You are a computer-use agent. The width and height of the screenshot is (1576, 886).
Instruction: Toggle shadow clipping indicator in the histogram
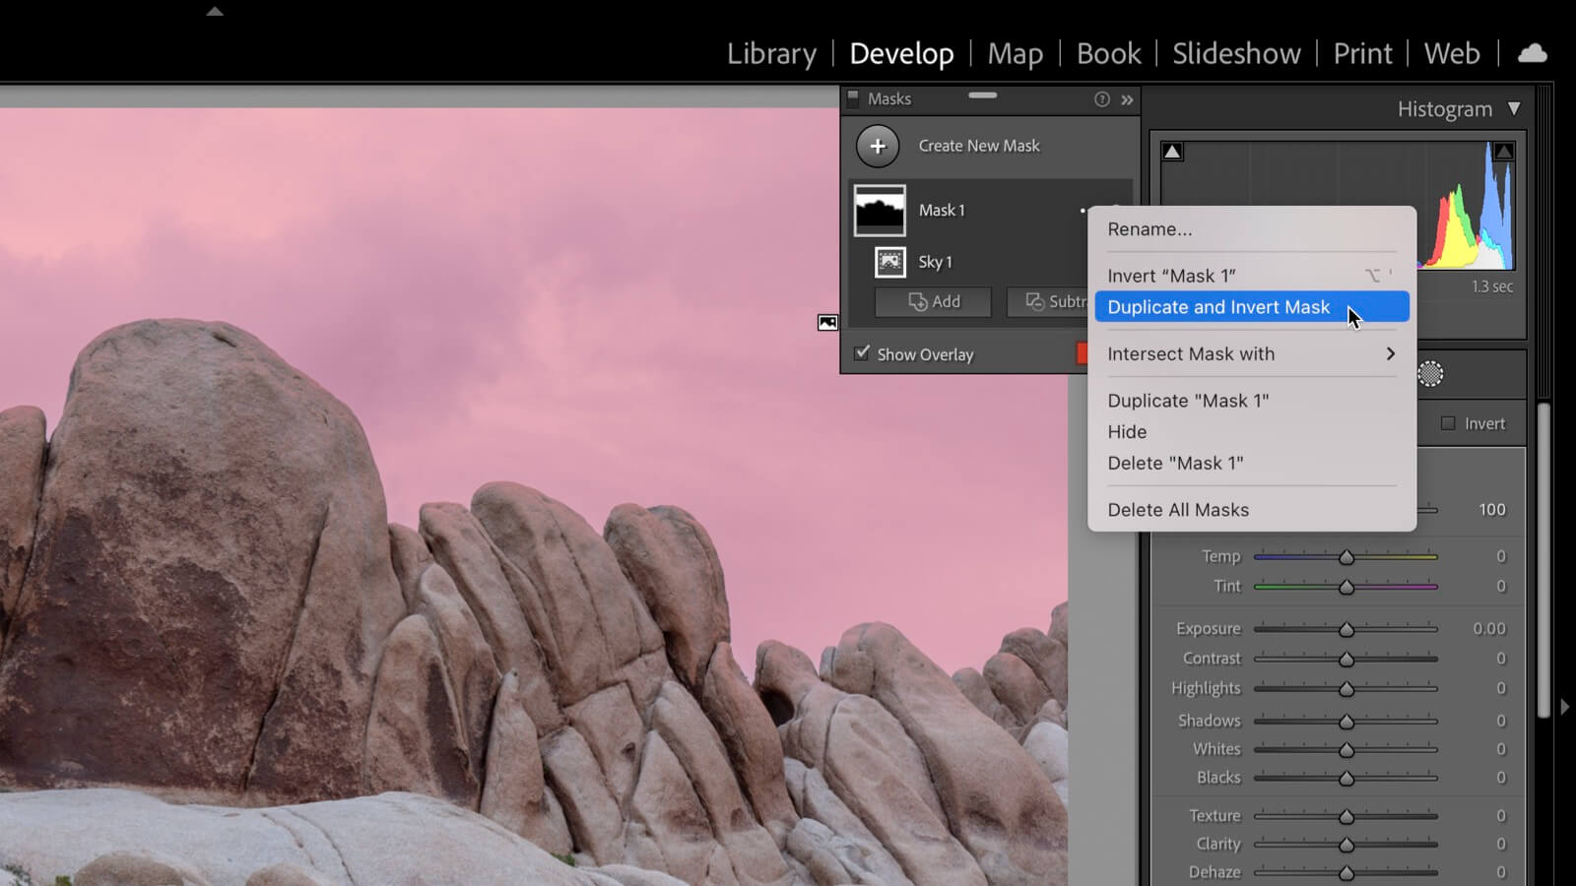pyautogui.click(x=1172, y=152)
